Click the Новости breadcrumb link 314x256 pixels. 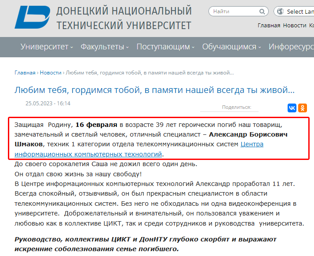pyautogui.click(x=51, y=73)
